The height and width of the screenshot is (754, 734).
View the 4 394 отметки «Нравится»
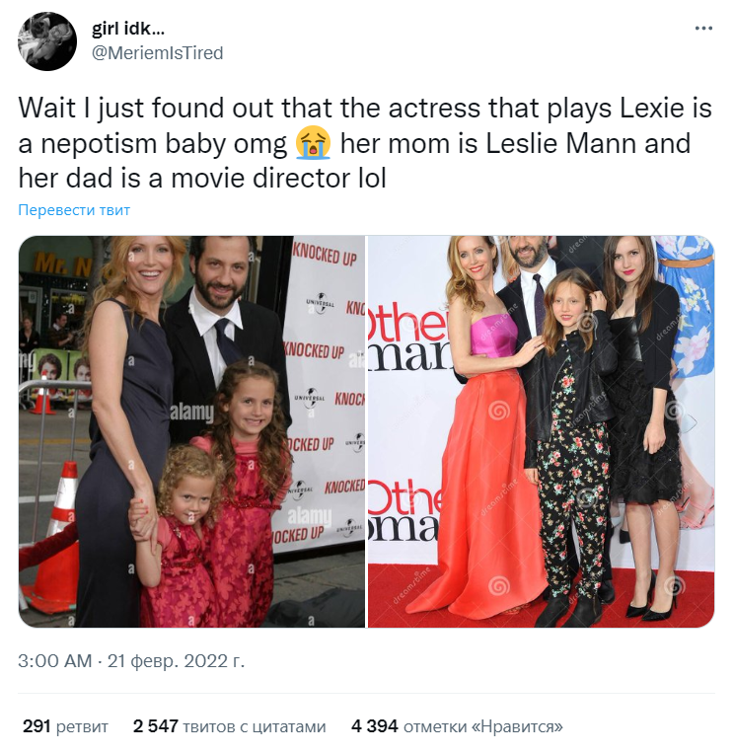(x=457, y=726)
